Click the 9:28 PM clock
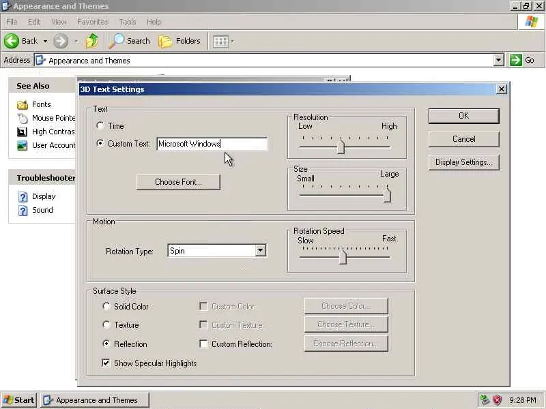The width and height of the screenshot is (546, 409). 523,400
